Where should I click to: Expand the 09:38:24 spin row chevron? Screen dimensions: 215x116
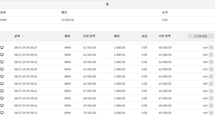pyautogui.click(x=211, y=84)
